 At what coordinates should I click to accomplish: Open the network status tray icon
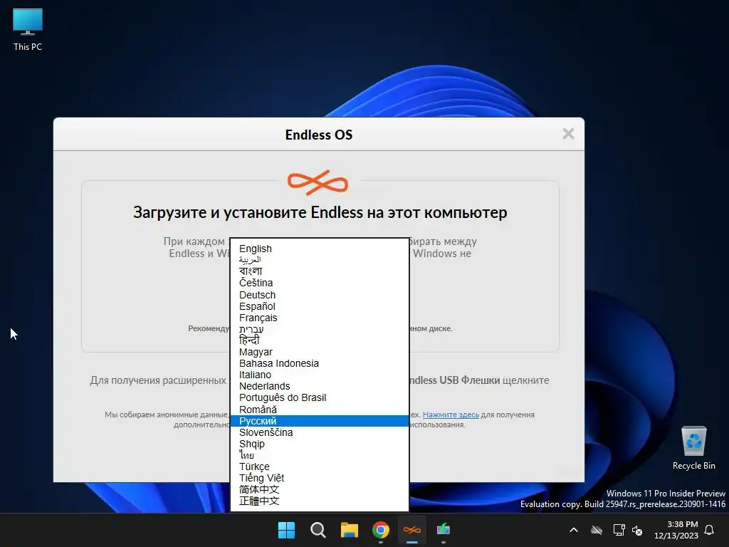(619, 530)
